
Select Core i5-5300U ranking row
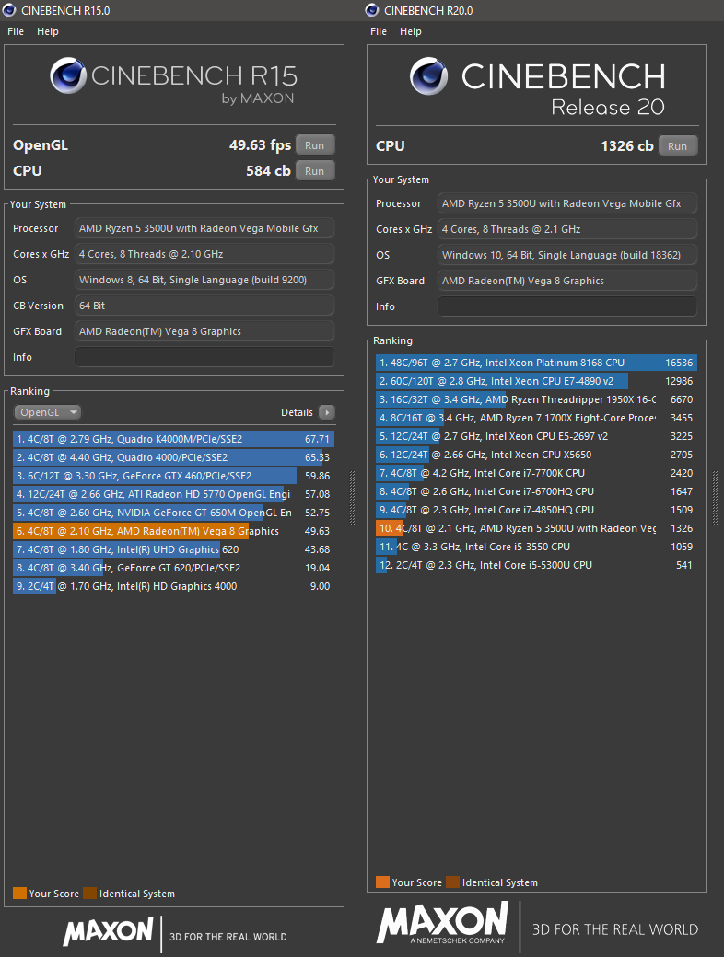(x=536, y=565)
